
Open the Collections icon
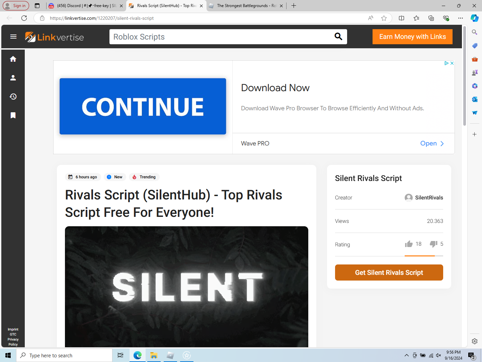[x=431, y=18]
